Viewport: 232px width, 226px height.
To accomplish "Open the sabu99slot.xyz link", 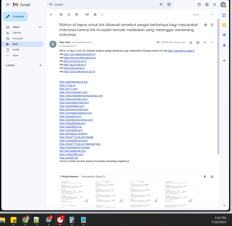I will [x=71, y=127].
